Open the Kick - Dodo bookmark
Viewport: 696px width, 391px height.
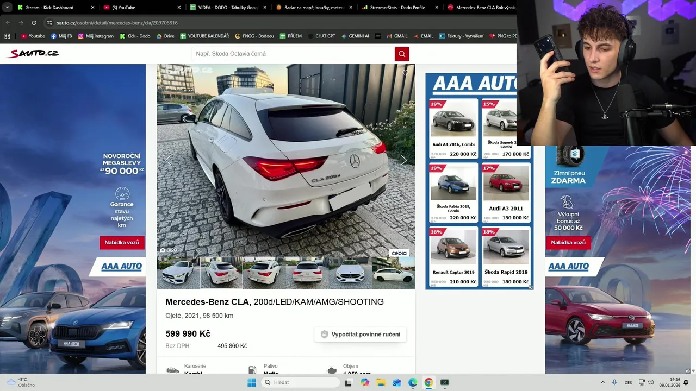tap(134, 36)
